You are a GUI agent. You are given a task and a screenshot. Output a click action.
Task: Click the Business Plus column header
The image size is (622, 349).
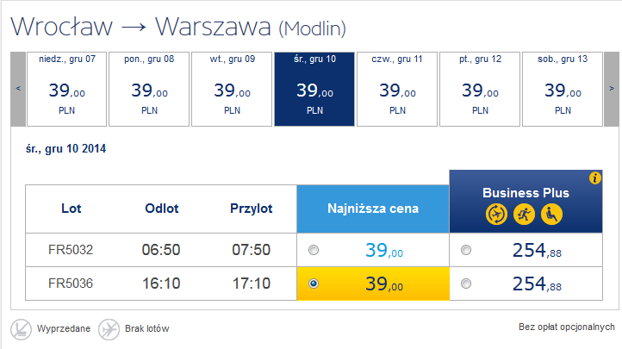[526, 202]
